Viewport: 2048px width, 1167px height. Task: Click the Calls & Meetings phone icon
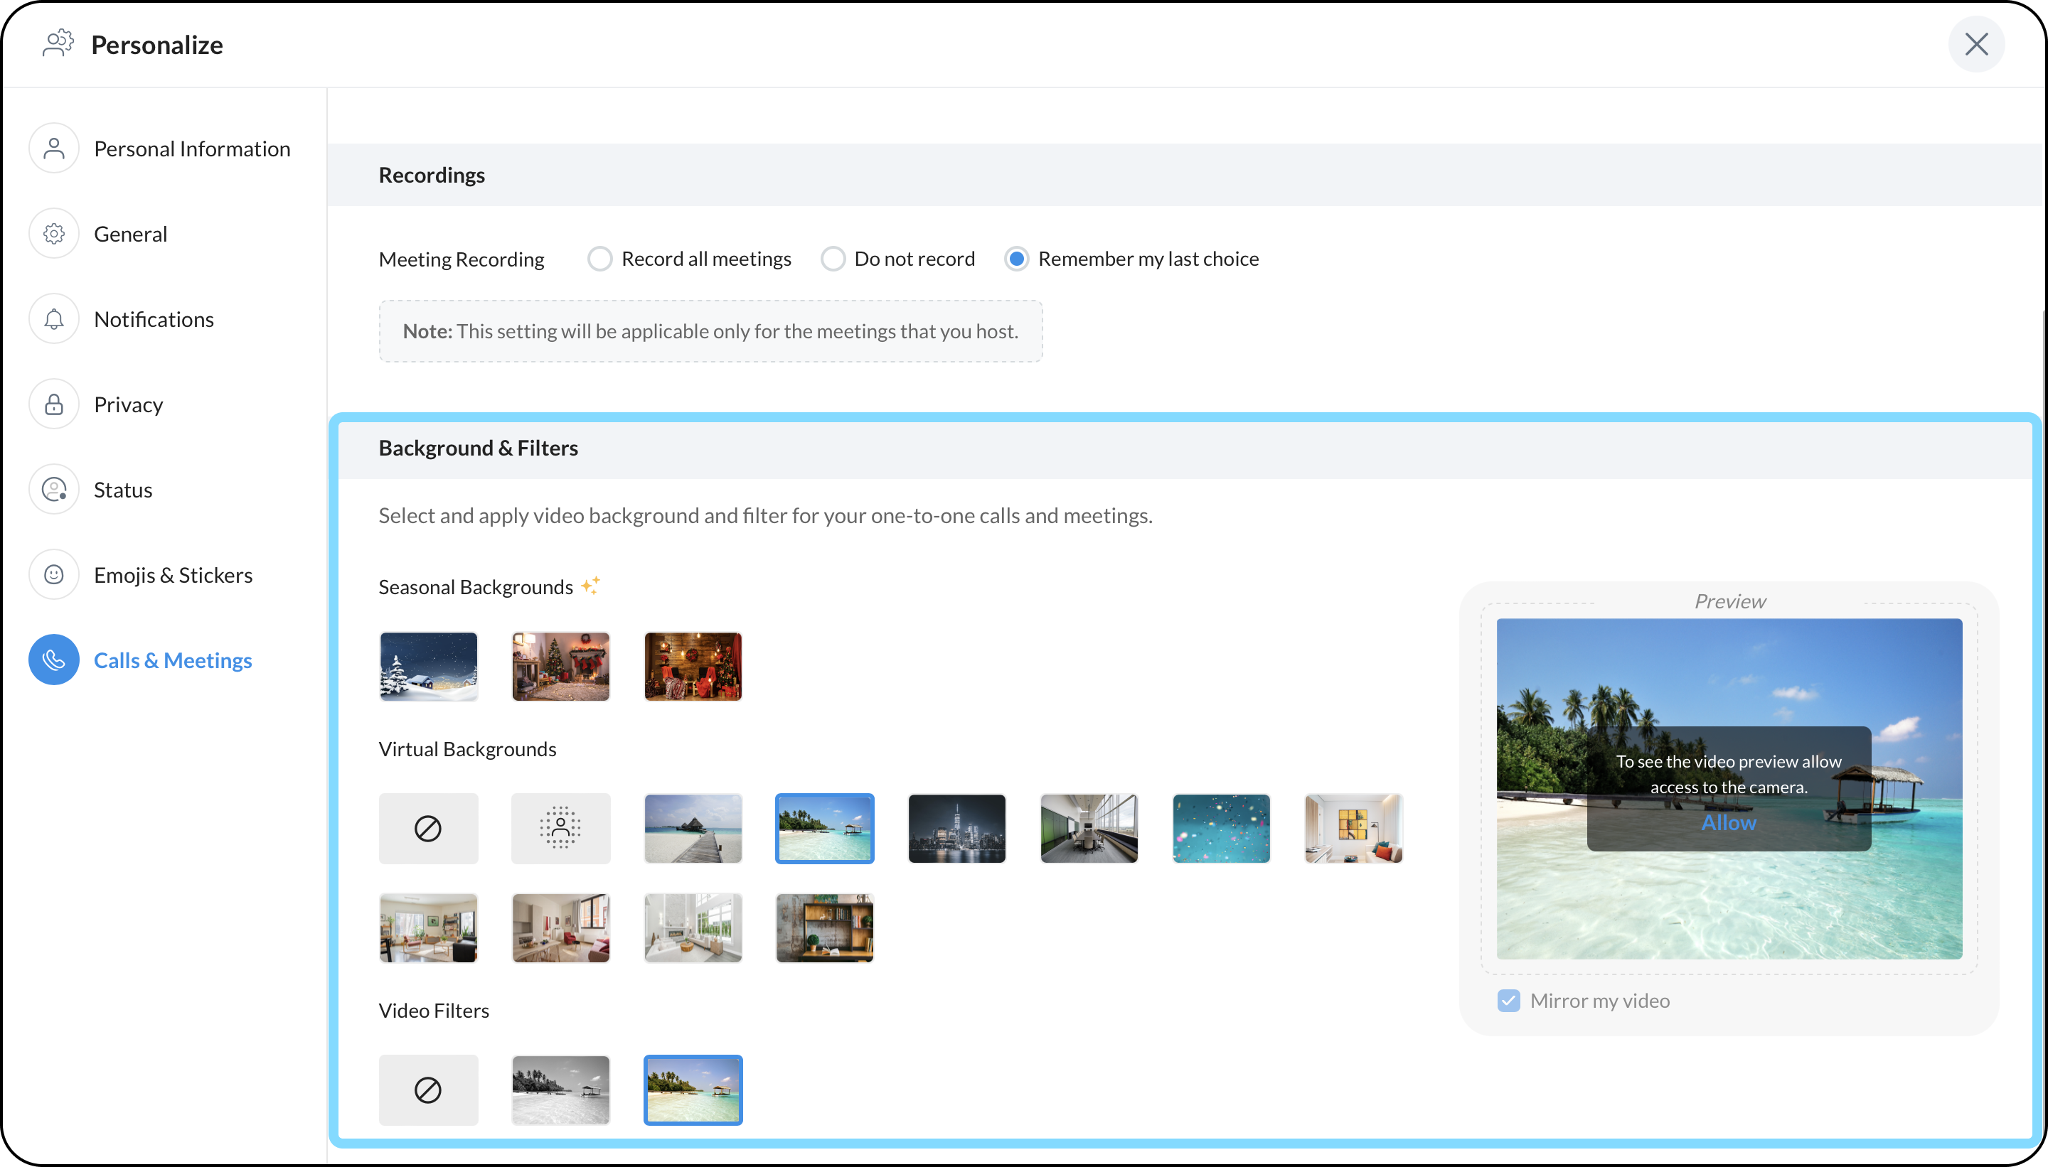[x=54, y=660]
